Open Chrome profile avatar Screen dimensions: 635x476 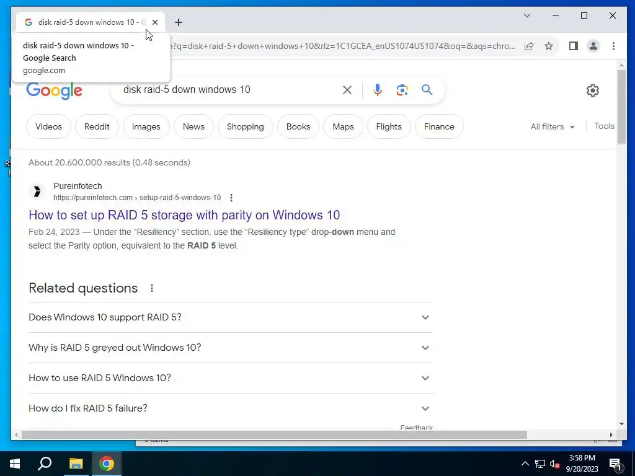[x=593, y=46]
